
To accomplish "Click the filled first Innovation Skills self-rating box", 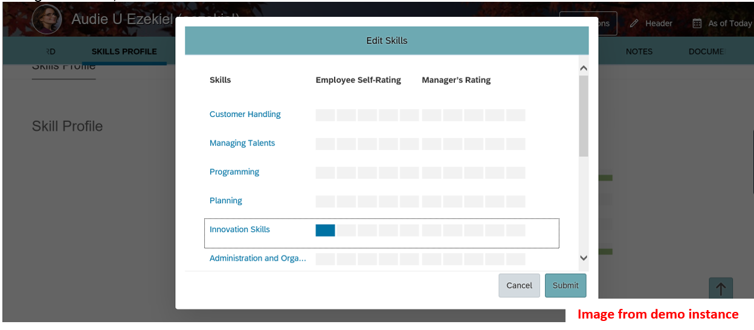I will [325, 230].
